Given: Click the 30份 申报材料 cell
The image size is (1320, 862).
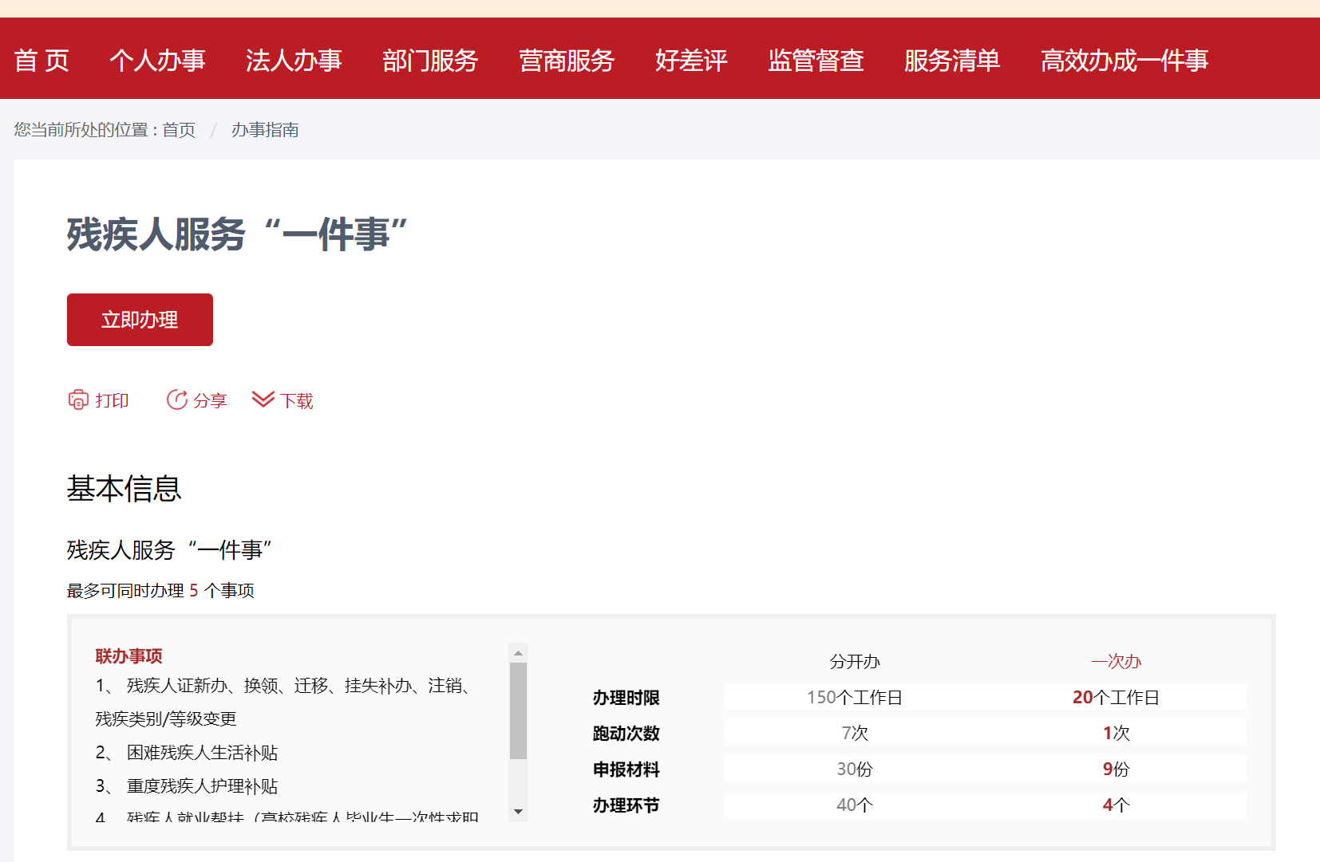Looking at the screenshot, I should tap(855, 769).
